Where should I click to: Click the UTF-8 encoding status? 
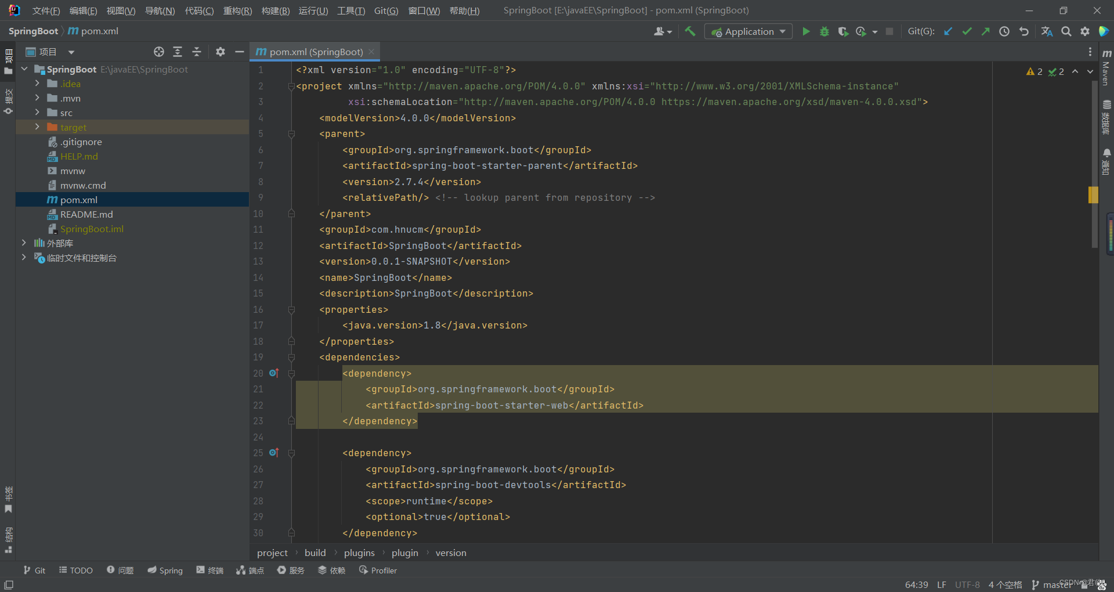(967, 584)
